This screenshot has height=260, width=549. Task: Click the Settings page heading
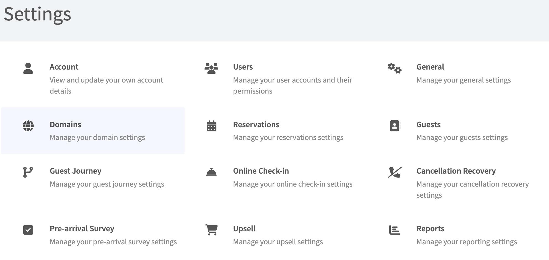[37, 14]
